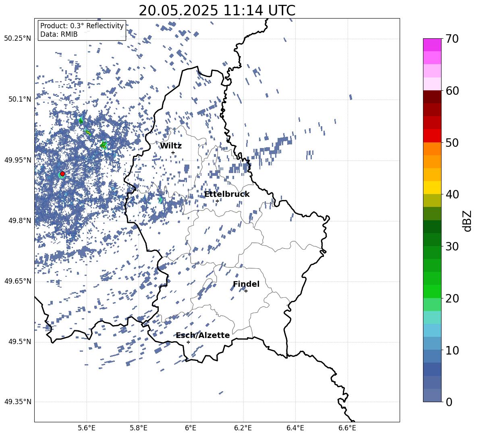The width and height of the screenshot is (477, 436).
Task: Click the Data: RMIB text
Action: click(x=59, y=34)
